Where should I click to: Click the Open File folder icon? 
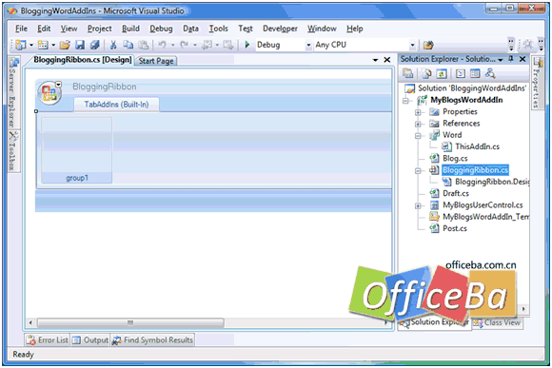point(65,45)
